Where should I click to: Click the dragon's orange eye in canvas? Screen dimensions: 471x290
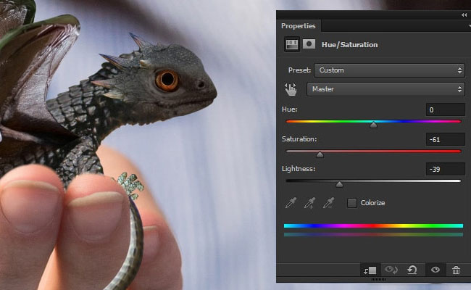click(x=167, y=80)
